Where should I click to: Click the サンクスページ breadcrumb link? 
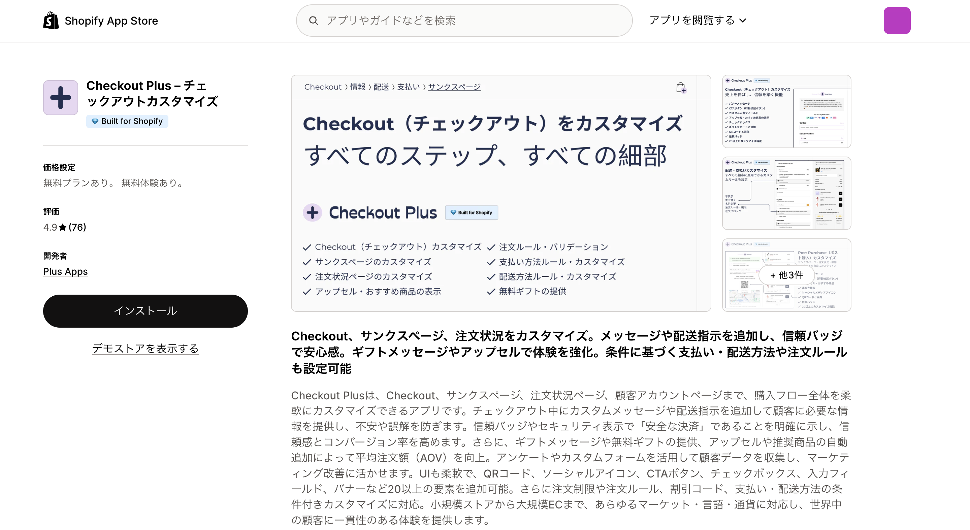(454, 87)
